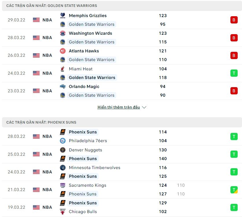Click the Minnesota Timberwolves team logo
242x218 pixels.
[62, 168]
